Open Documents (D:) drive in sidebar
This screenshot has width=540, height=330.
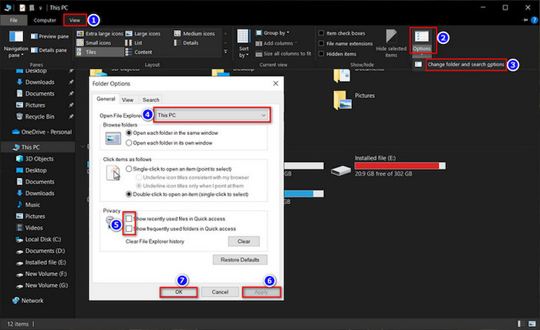coord(40,251)
